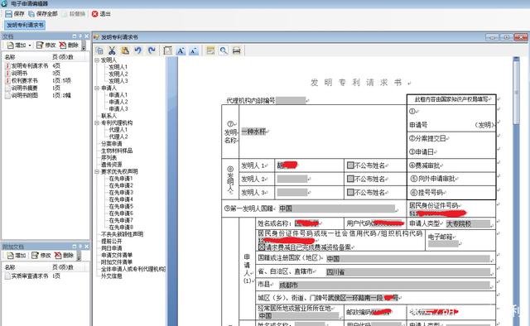Click the 发明人 2 name field
This screenshot has width=530, height=326.
[292, 179]
